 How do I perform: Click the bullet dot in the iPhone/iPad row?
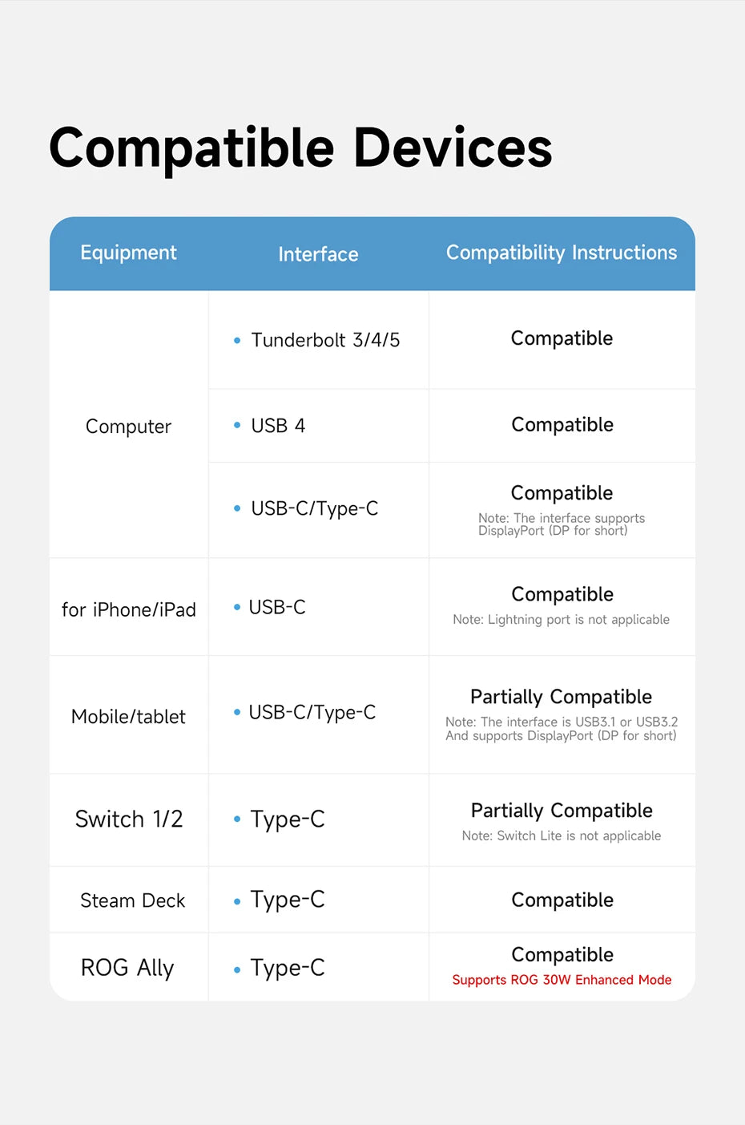click(237, 607)
